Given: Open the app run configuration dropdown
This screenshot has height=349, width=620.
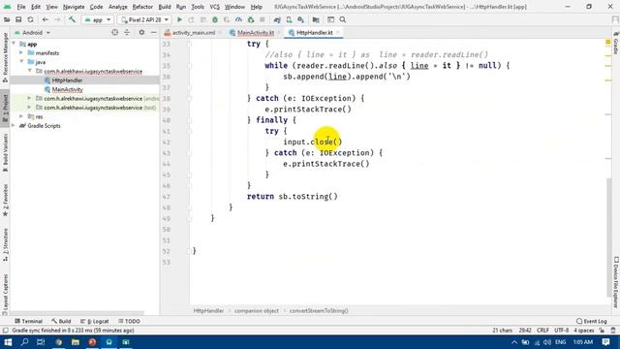Looking at the screenshot, I should tap(98, 19).
